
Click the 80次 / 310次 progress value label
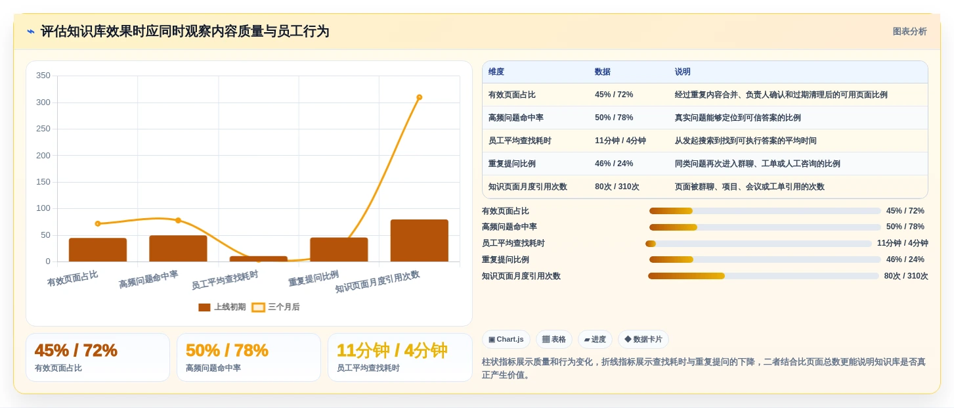(906, 276)
